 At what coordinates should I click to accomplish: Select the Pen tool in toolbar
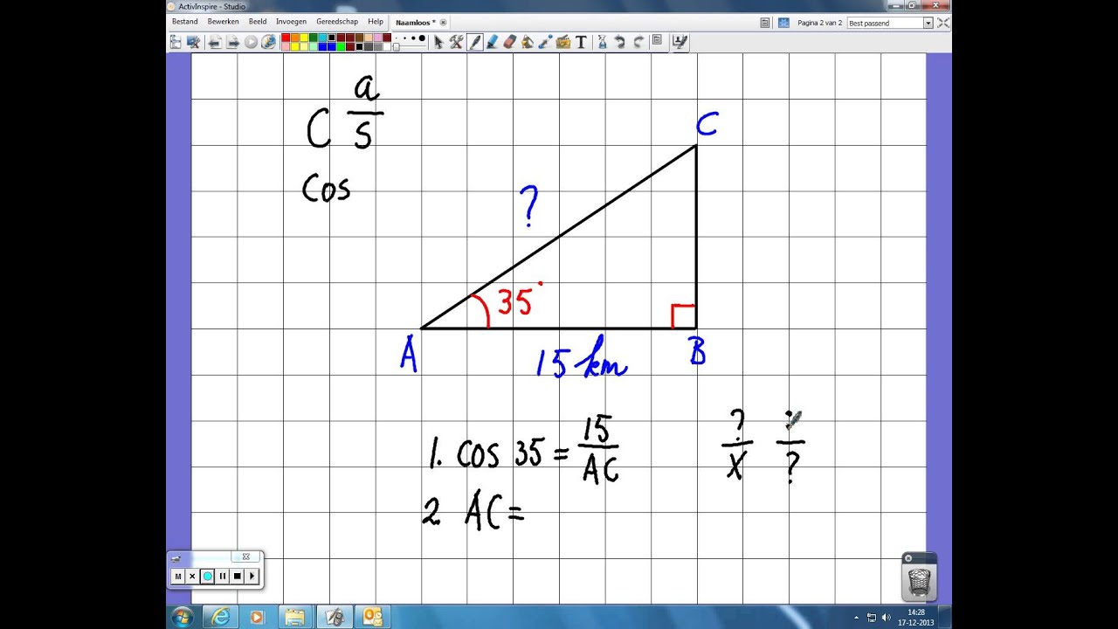tap(475, 41)
